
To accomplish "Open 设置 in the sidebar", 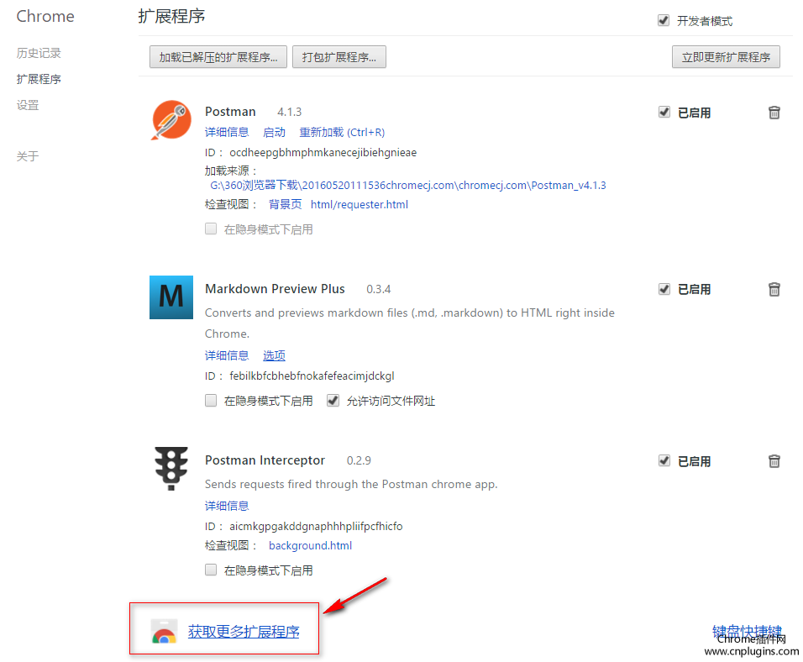I will tap(28, 105).
